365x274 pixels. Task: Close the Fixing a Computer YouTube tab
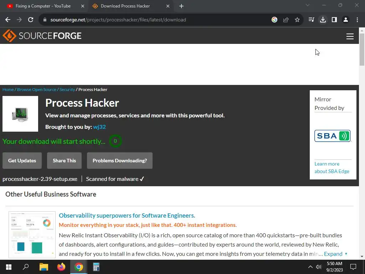click(83, 6)
